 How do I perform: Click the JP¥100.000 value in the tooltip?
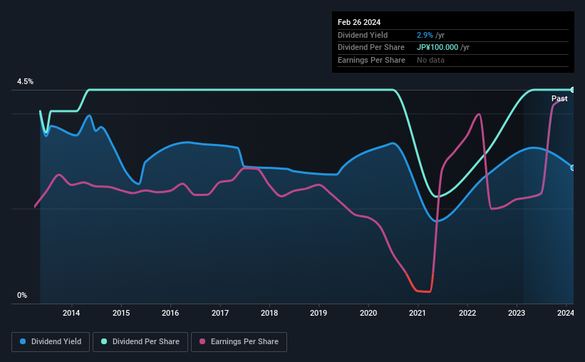pyautogui.click(x=438, y=48)
